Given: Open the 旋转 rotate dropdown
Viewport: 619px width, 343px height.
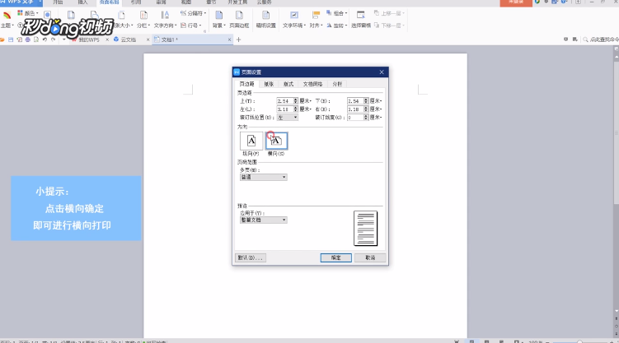Looking at the screenshot, I should pos(337,25).
